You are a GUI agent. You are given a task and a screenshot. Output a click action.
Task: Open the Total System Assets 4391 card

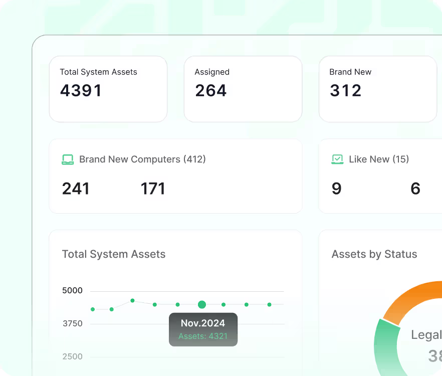(x=108, y=89)
